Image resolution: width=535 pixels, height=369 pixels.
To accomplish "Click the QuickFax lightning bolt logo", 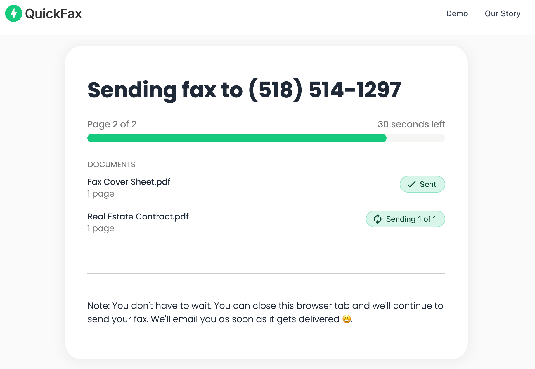I will (14, 13).
